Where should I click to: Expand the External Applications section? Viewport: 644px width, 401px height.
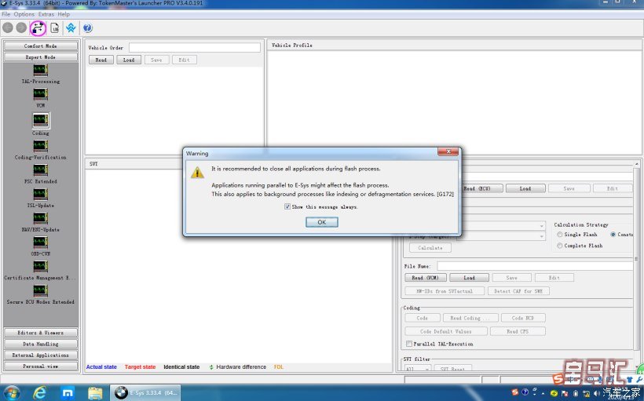pos(40,355)
